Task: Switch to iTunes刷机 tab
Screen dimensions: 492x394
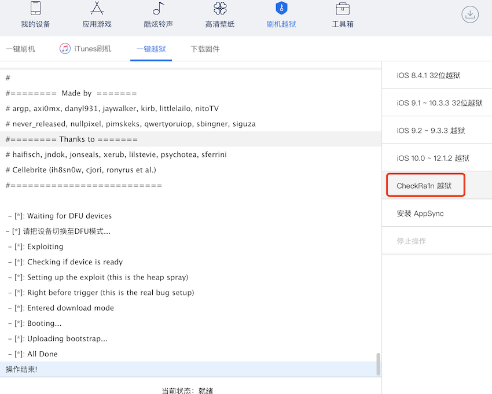Action: [x=85, y=49]
